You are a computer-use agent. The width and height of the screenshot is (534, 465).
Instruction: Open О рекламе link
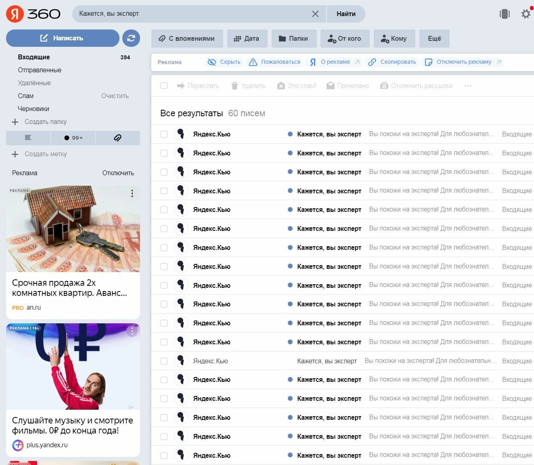tap(334, 62)
